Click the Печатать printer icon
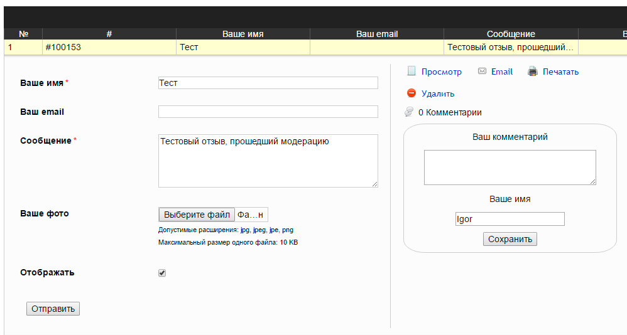Image resolution: width=627 pixels, height=335 pixels. pyautogui.click(x=533, y=72)
